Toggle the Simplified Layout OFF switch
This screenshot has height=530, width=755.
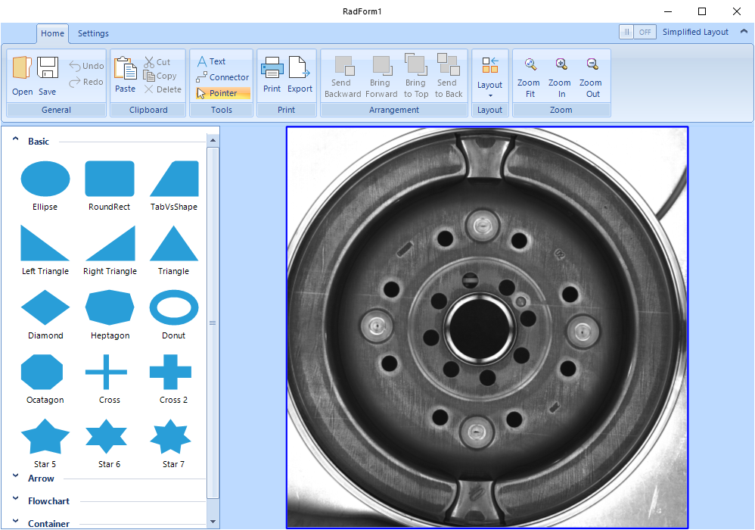(x=637, y=32)
